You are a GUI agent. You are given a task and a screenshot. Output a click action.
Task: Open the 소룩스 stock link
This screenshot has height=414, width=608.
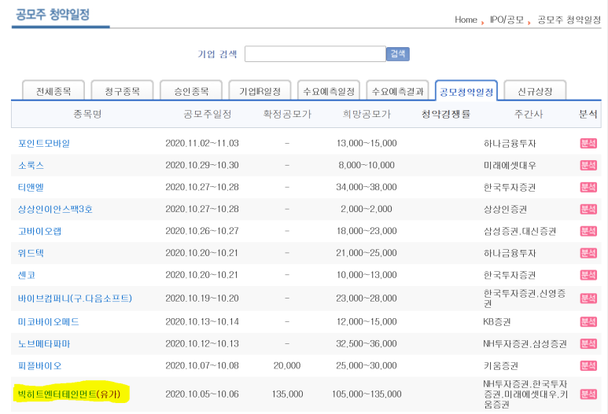point(31,166)
